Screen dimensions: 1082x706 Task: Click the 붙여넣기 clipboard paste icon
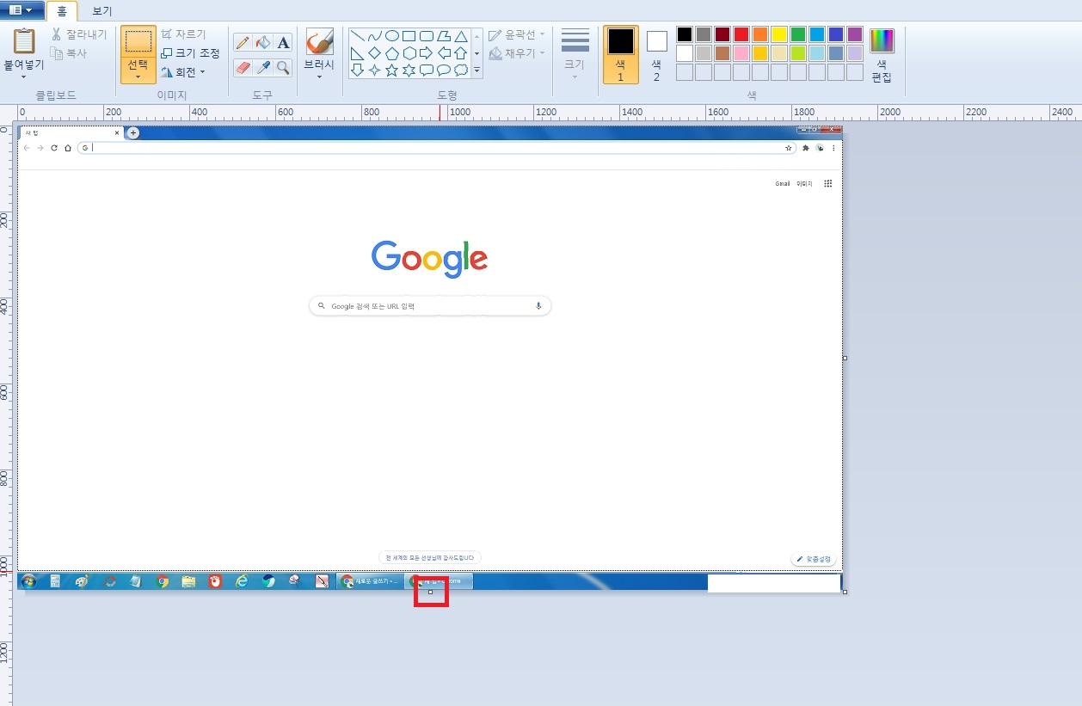[x=24, y=41]
